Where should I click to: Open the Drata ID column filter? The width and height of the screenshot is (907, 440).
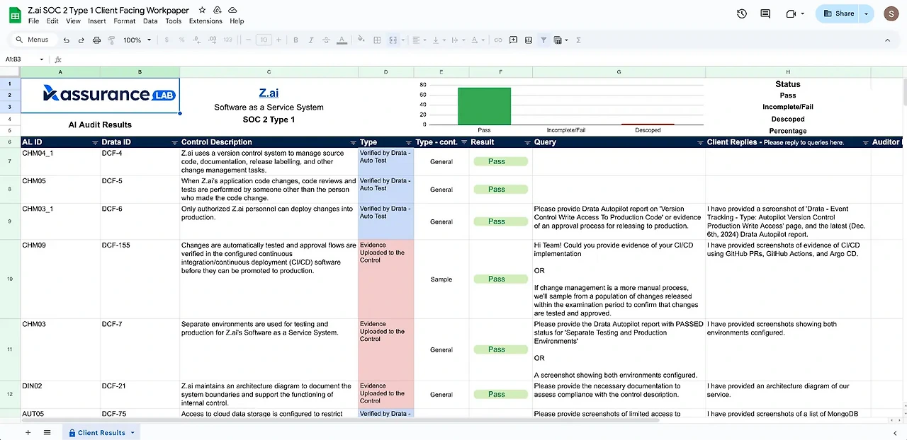pos(174,142)
